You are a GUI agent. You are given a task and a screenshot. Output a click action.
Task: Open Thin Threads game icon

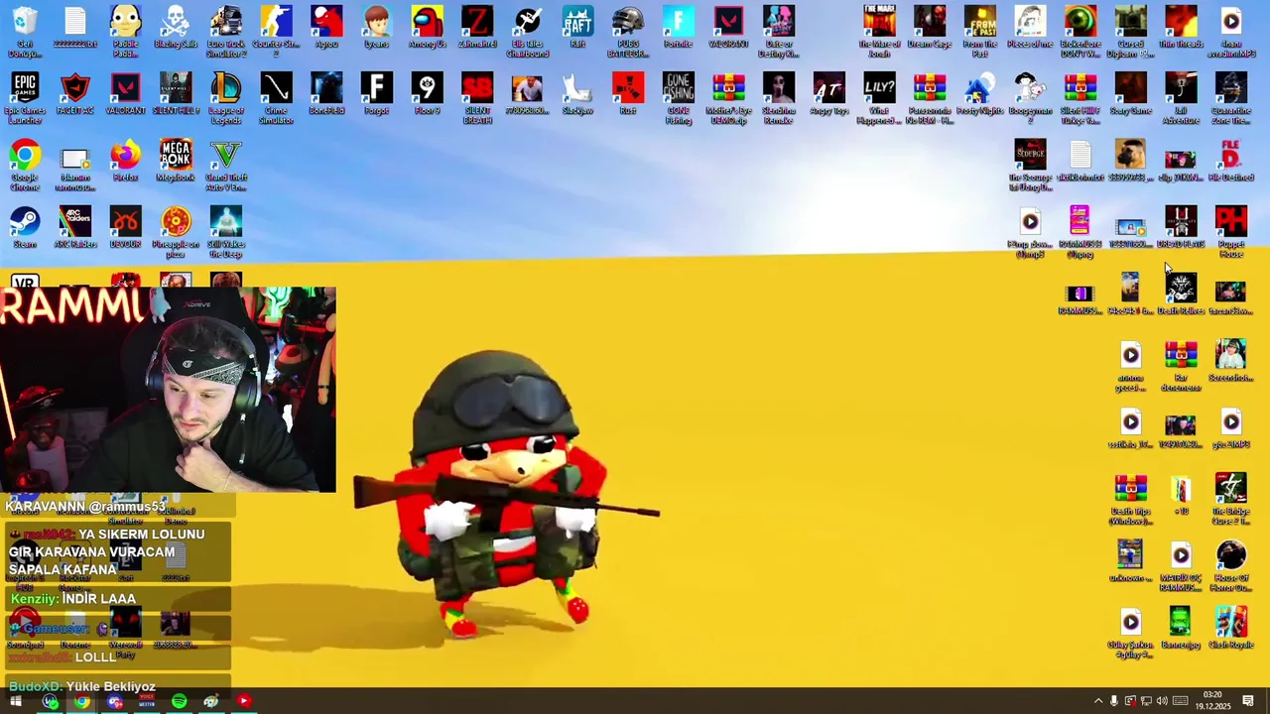pos(1181,27)
